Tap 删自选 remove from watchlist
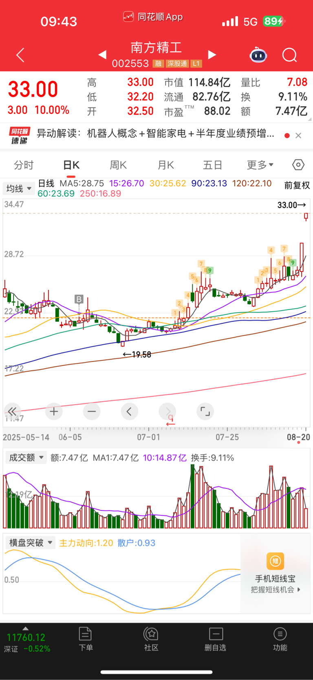 tap(216, 639)
